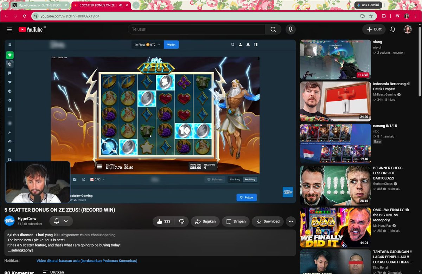
Task: Open #bonusopening hashtag link
Action: point(103,235)
